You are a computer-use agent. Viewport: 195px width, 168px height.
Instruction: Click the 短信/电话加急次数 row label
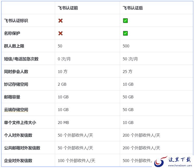pyautogui.click(x=21, y=59)
